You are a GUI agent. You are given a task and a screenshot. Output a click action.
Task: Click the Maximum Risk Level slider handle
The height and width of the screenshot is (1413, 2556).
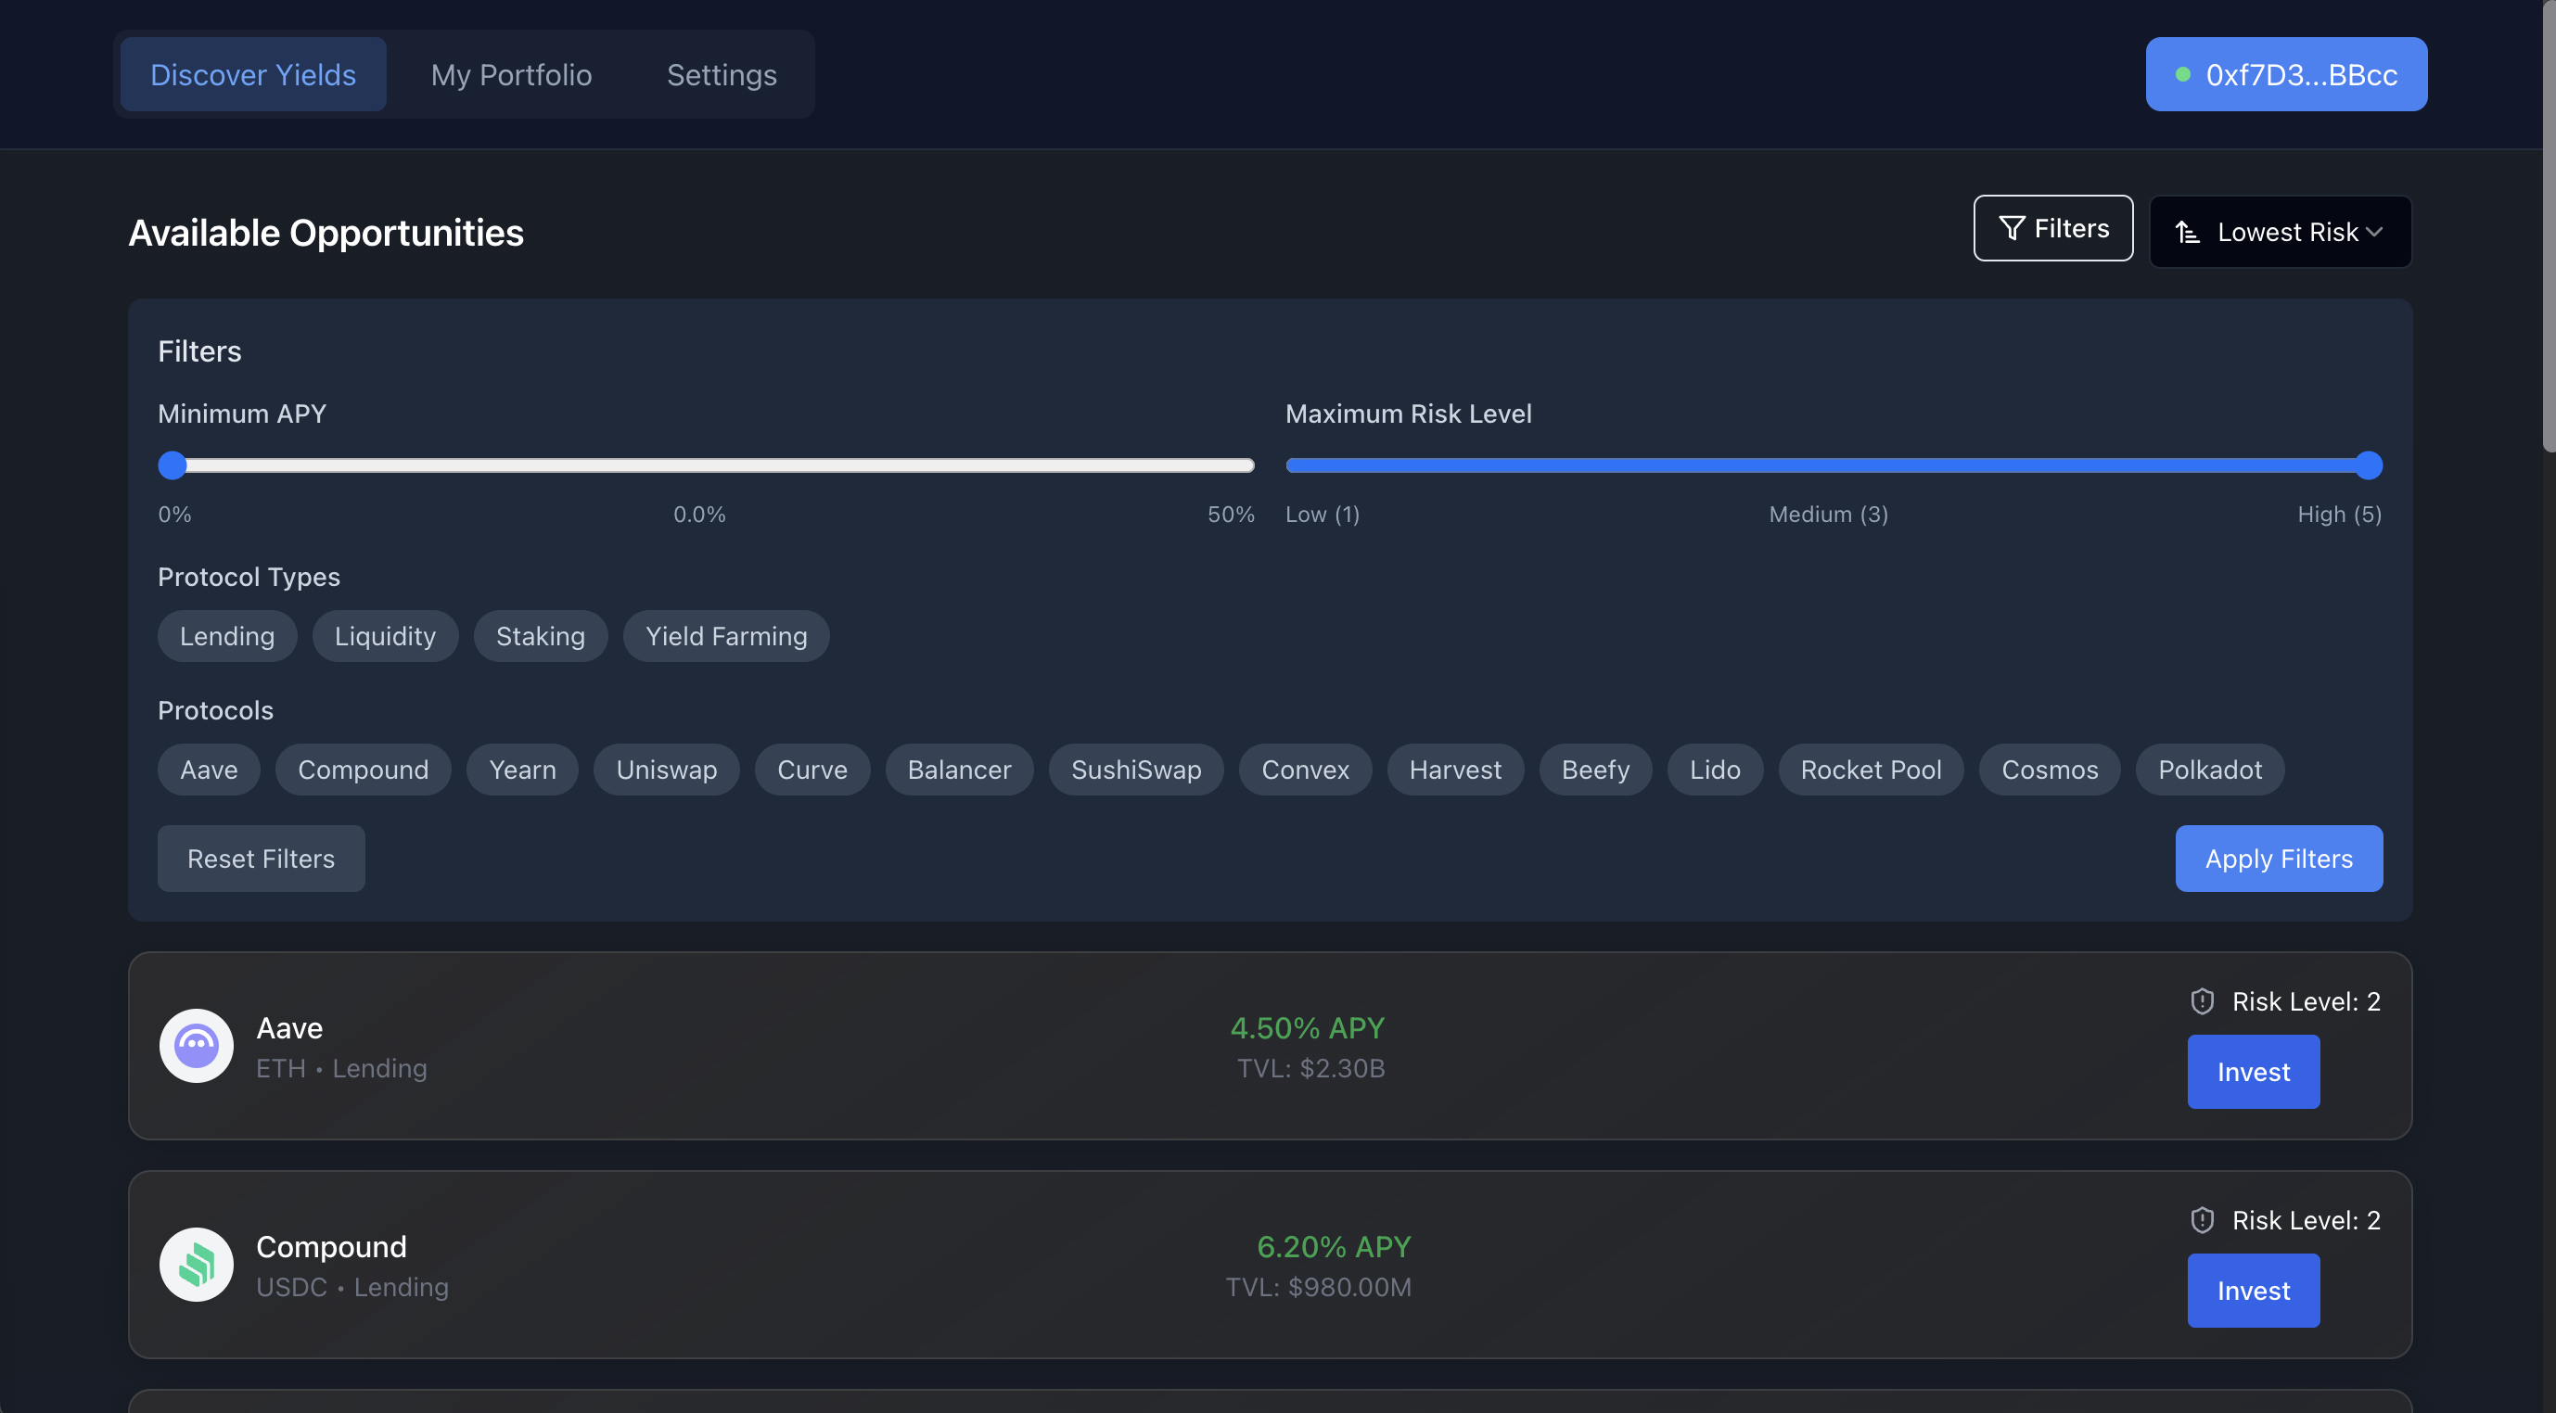[x=2369, y=465]
